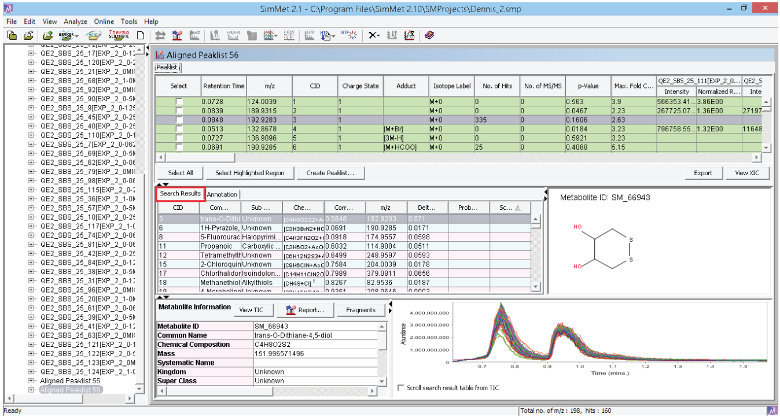Click the HTP chart toolbar icon
The width and height of the screenshot is (780, 418).
(x=310, y=35)
